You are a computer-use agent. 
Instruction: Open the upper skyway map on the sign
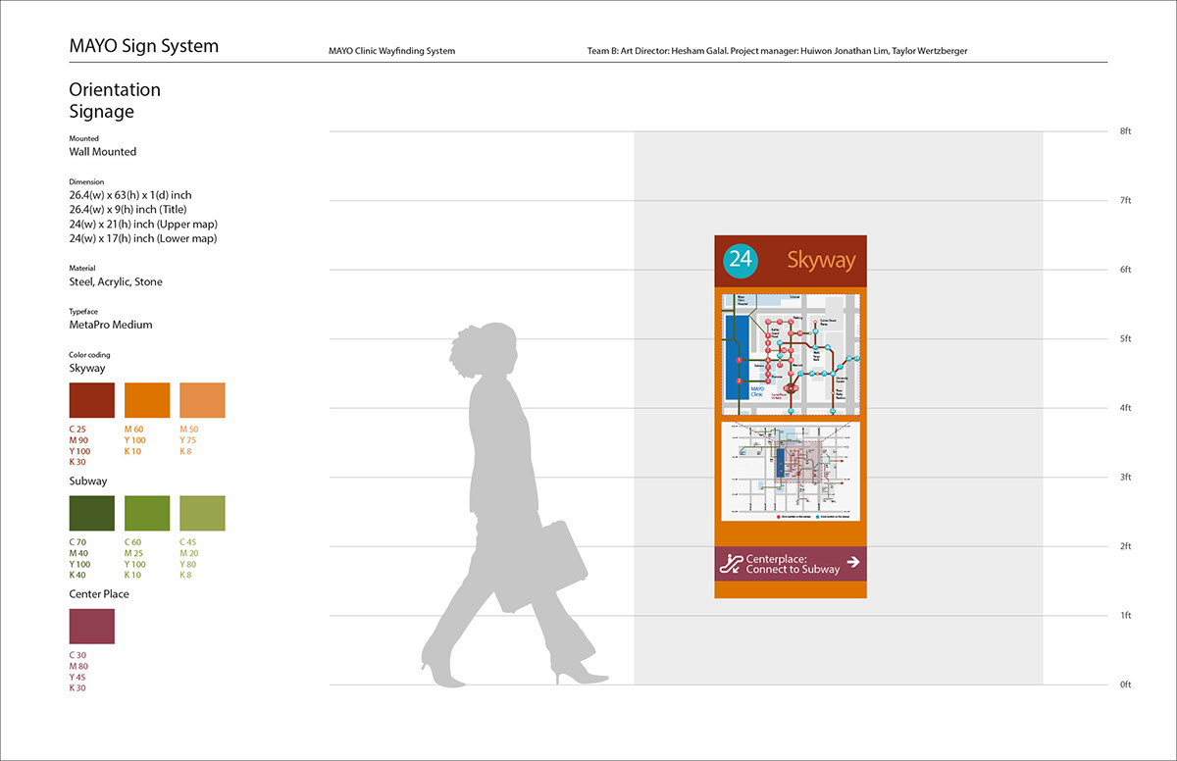[791, 355]
